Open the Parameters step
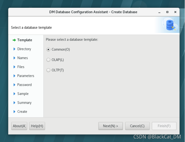This screenshot has height=142, width=185. [26, 76]
